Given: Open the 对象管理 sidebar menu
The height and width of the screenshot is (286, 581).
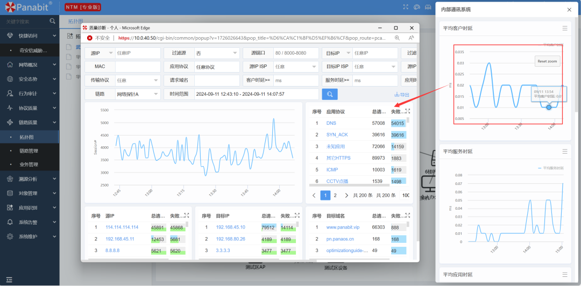Looking at the screenshot, I should 30,193.
